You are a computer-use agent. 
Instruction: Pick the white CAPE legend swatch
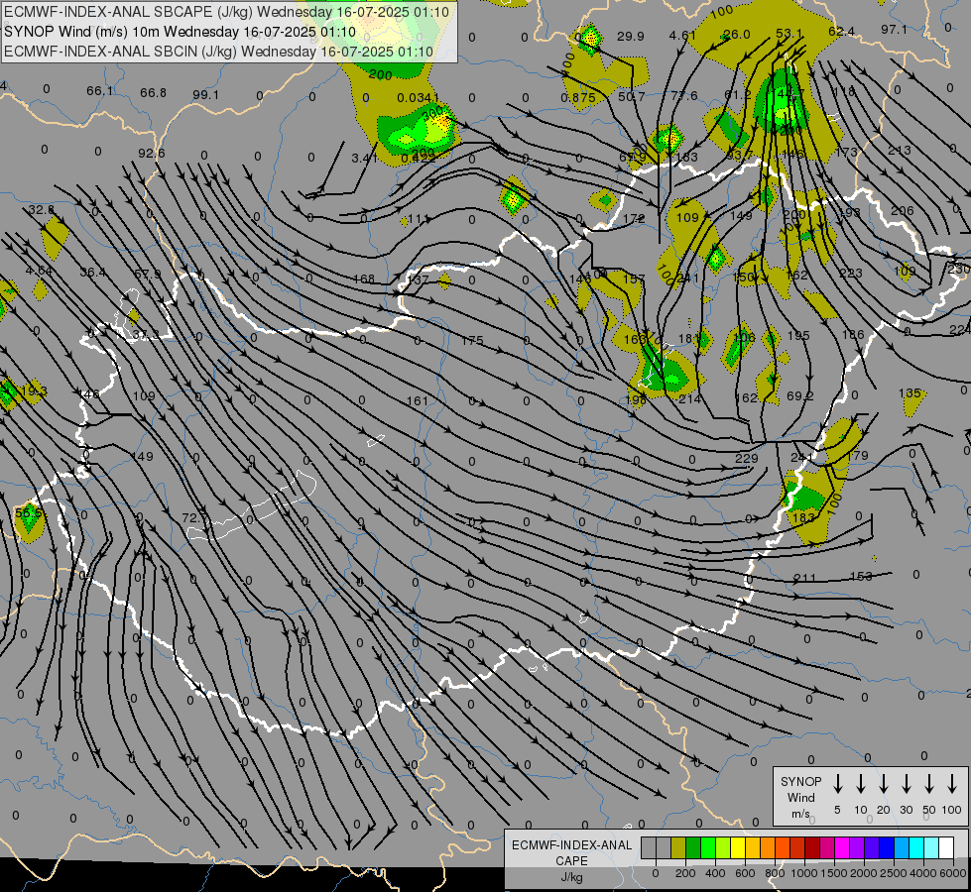(x=946, y=848)
